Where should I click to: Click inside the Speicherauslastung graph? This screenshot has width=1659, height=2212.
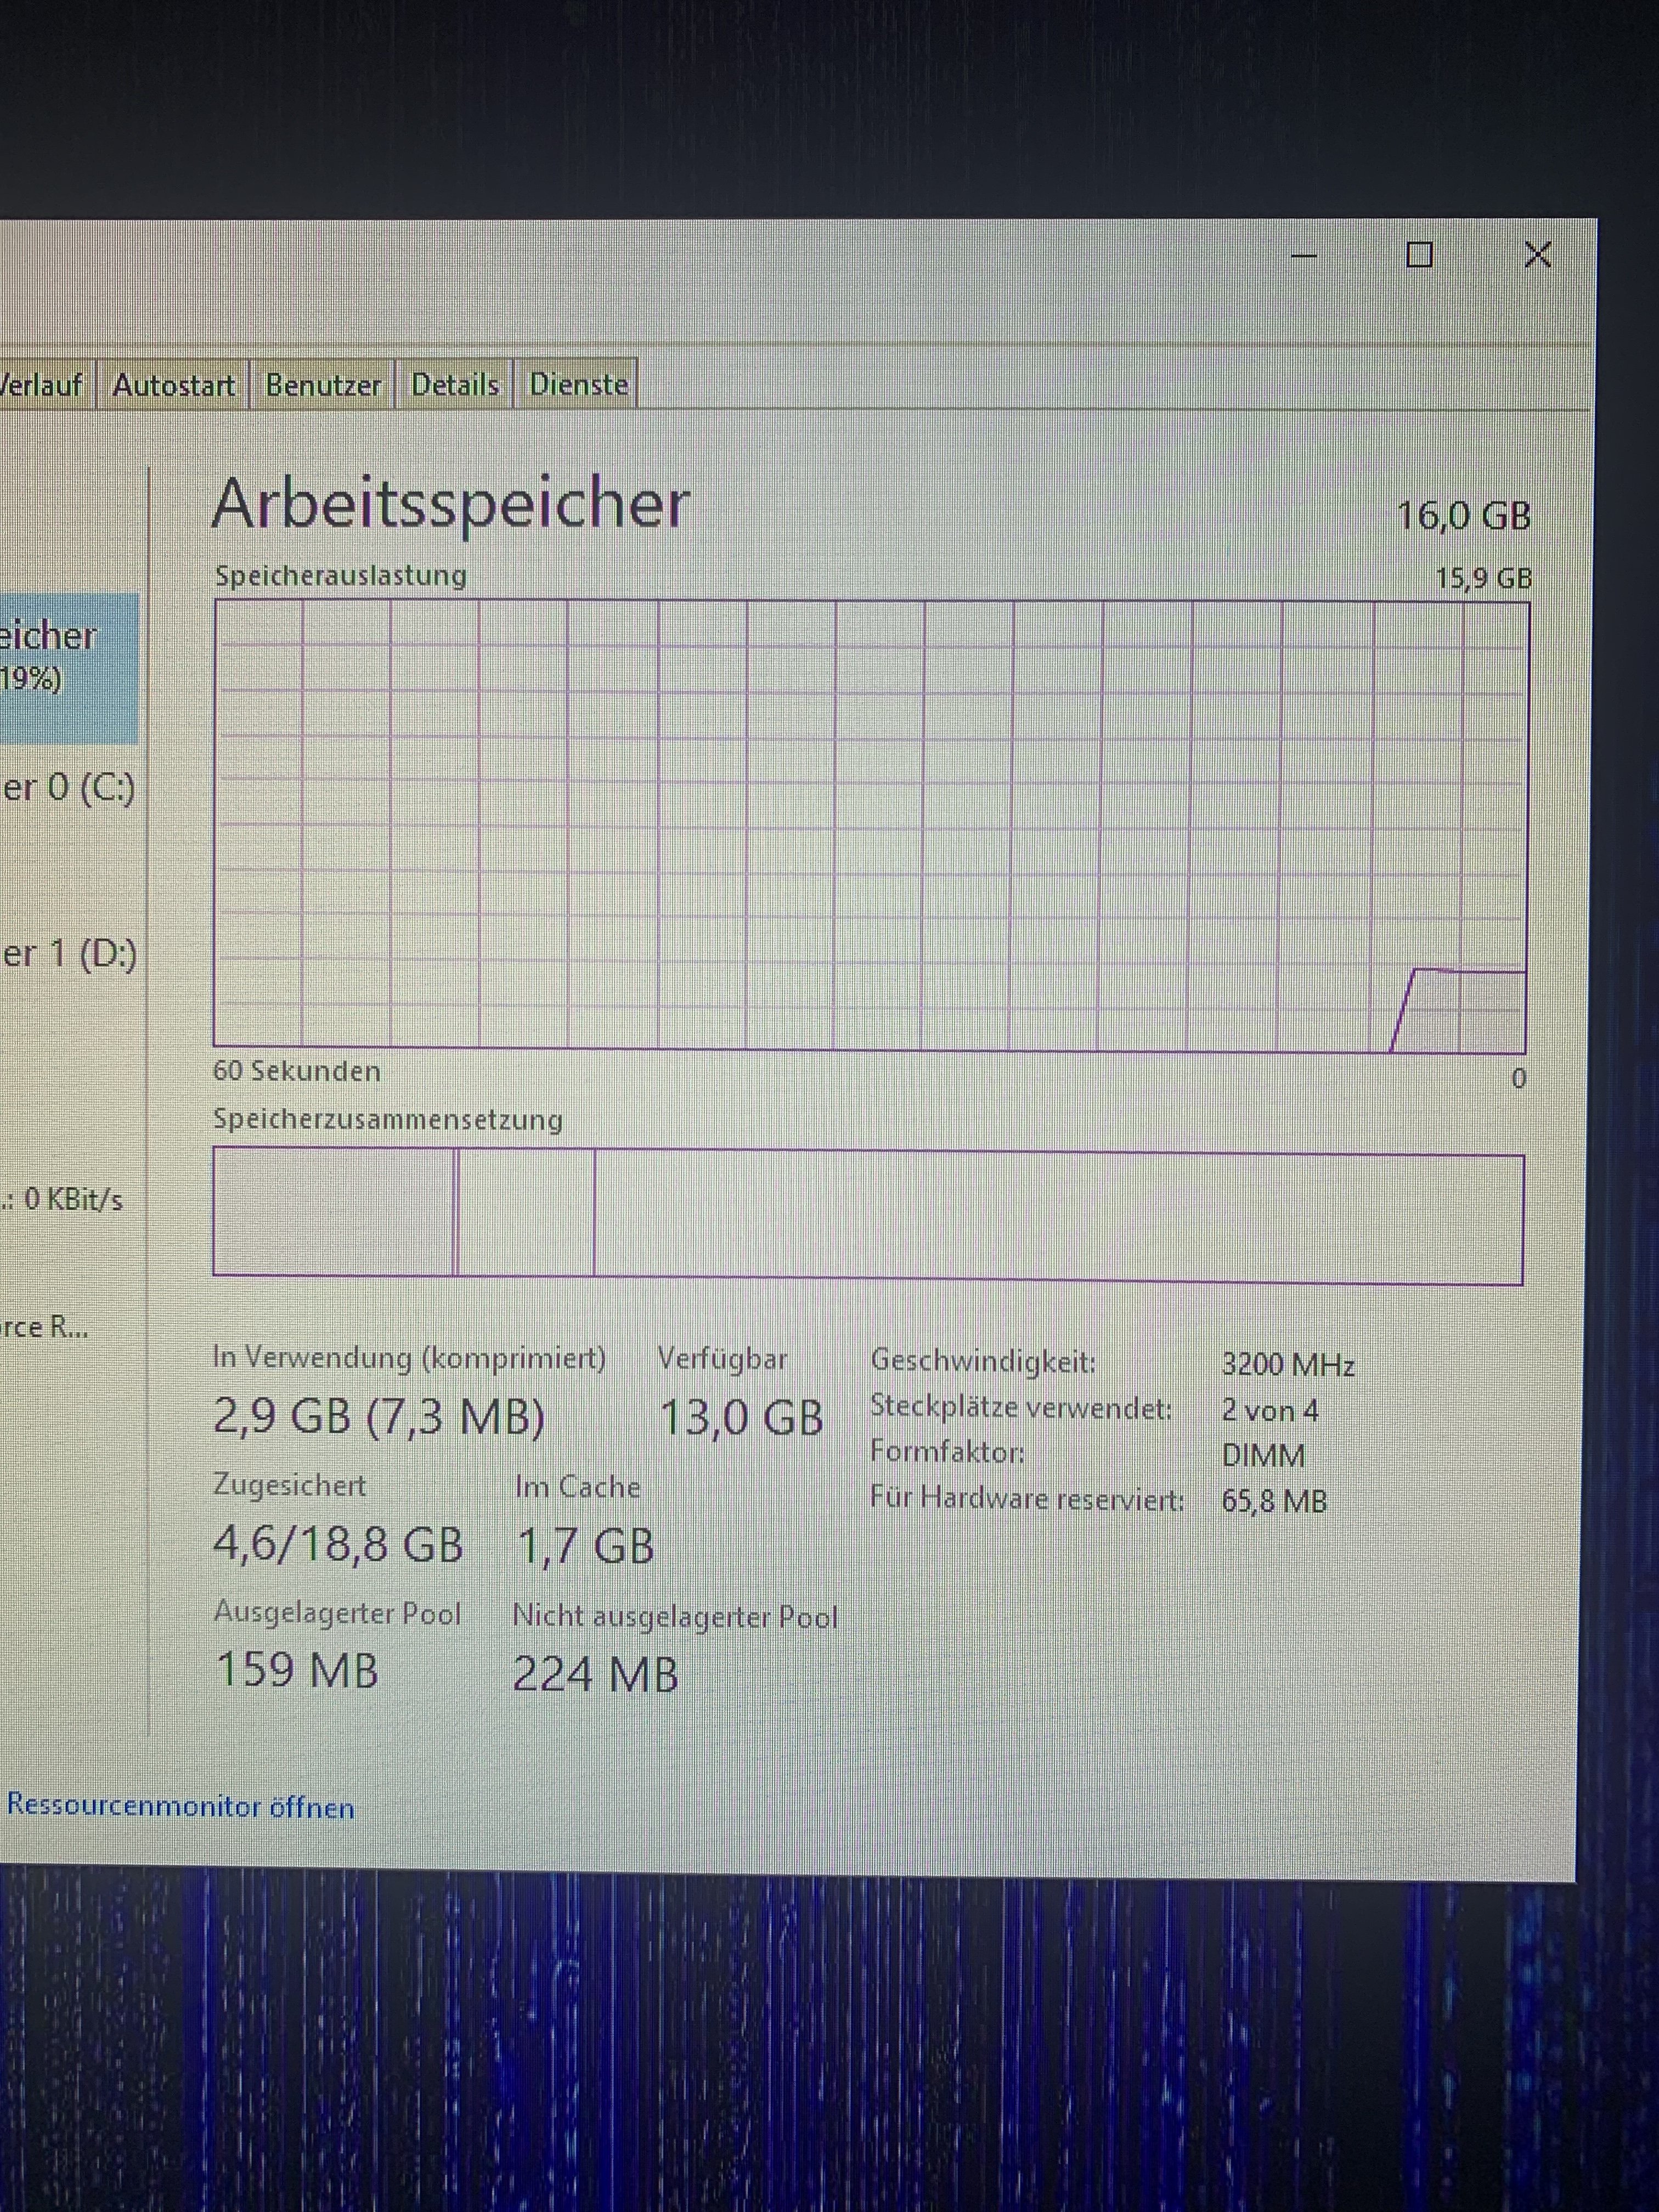(x=870, y=825)
